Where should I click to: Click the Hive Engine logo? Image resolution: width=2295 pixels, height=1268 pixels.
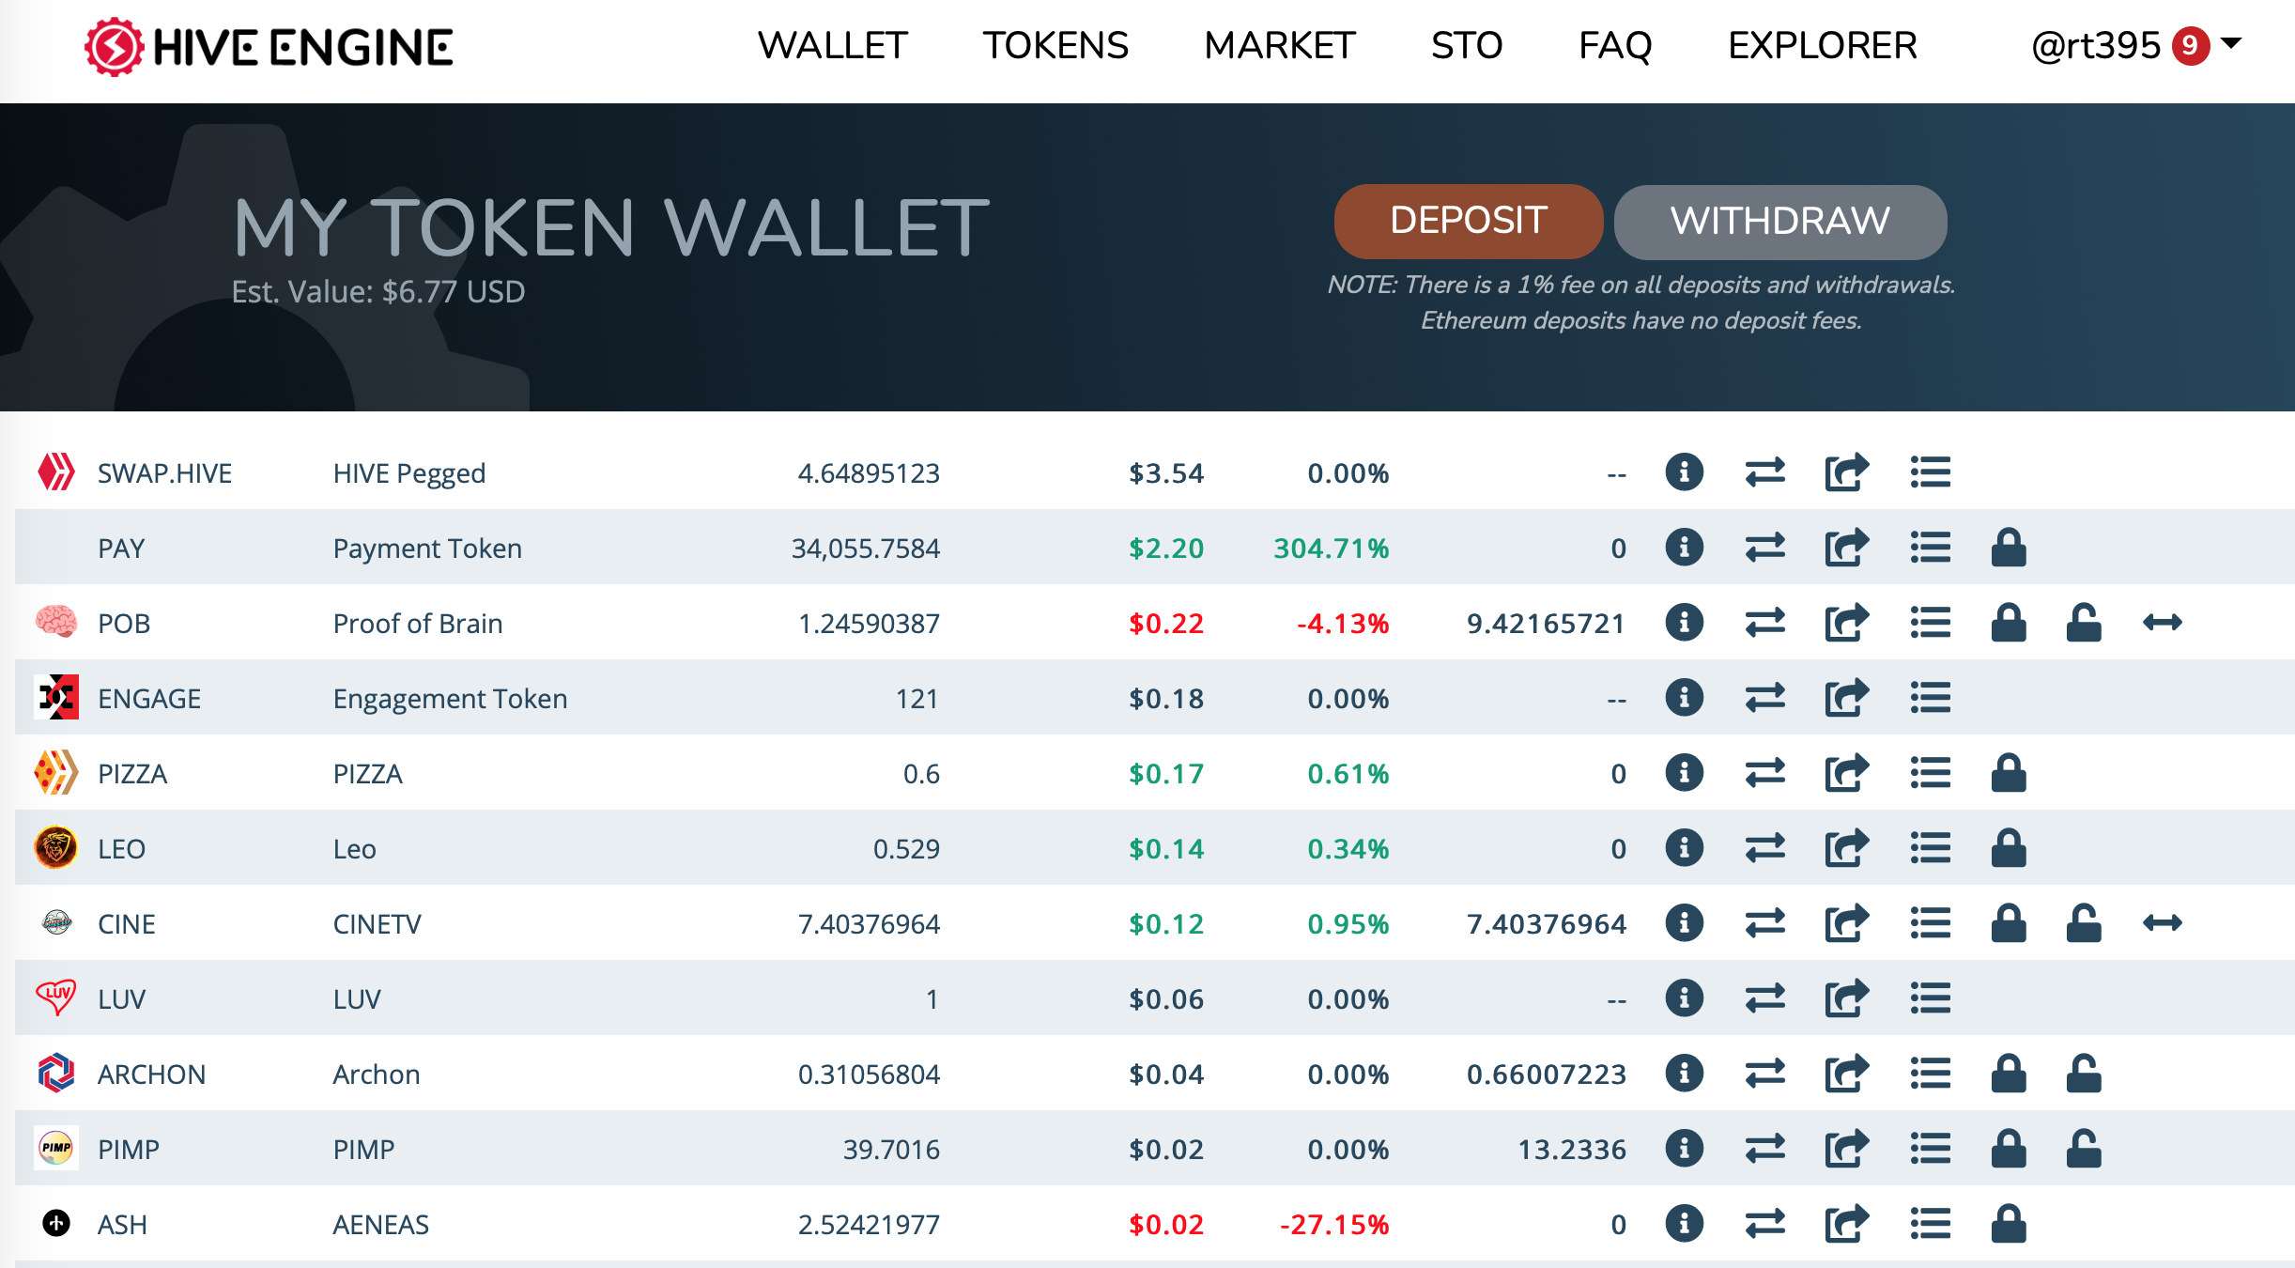pyautogui.click(x=269, y=47)
